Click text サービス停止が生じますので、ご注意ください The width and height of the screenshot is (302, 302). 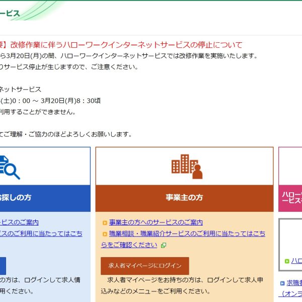tap(71, 67)
